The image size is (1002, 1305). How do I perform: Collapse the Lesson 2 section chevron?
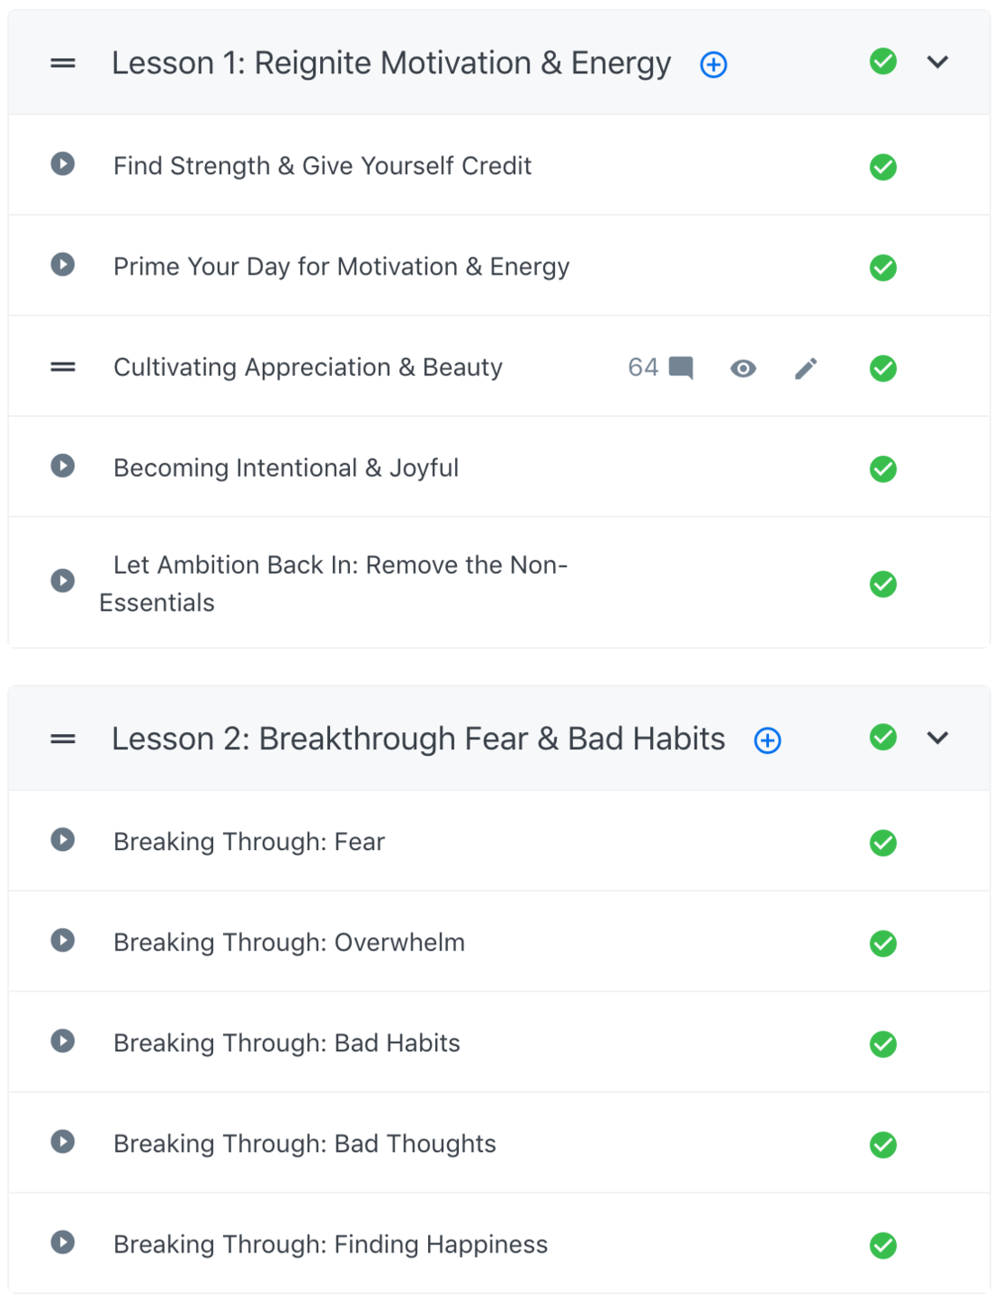click(x=938, y=738)
